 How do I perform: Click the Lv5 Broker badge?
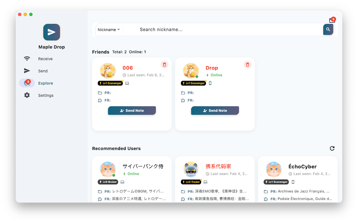pos(108,182)
